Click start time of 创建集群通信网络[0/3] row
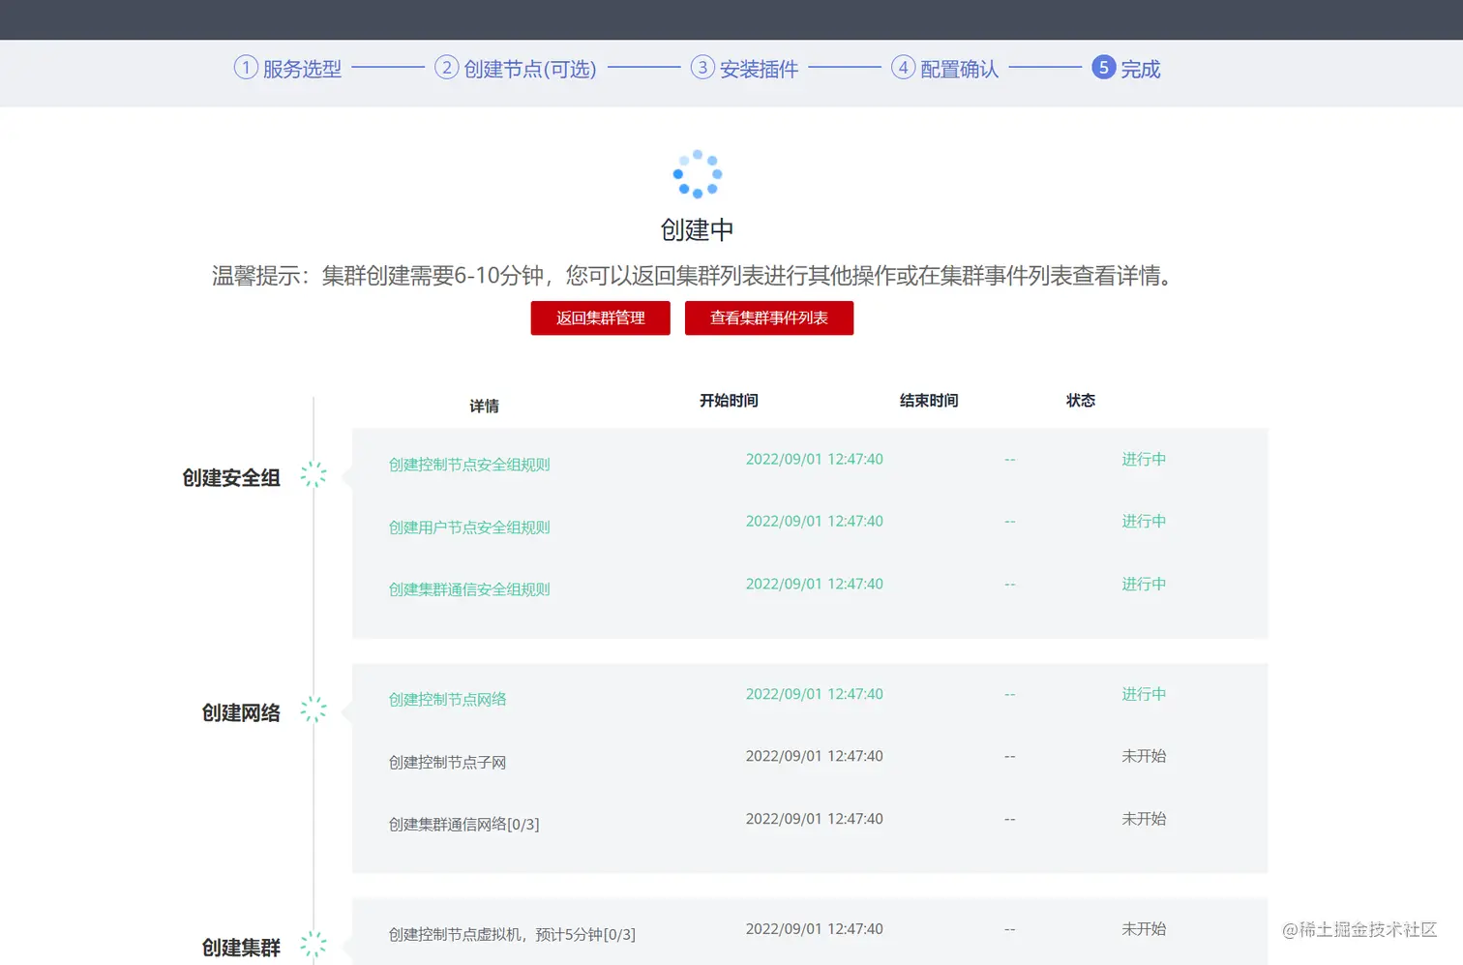The height and width of the screenshot is (965, 1463). point(815,819)
